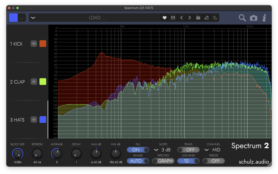
Task: Toggle visibility of 2 CLAP track
Action: coord(34,82)
